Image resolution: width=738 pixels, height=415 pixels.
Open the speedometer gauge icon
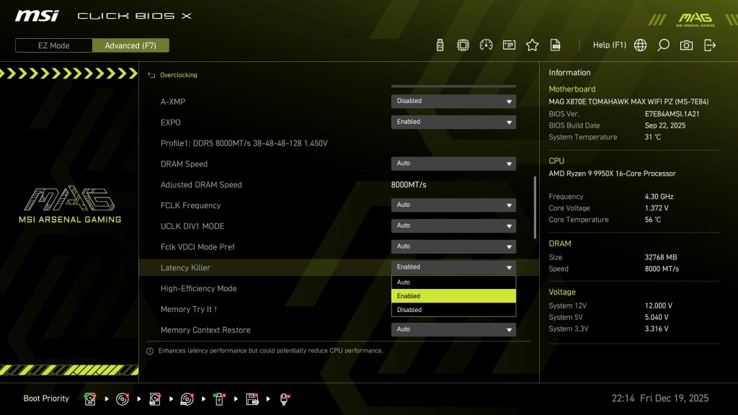(486, 45)
